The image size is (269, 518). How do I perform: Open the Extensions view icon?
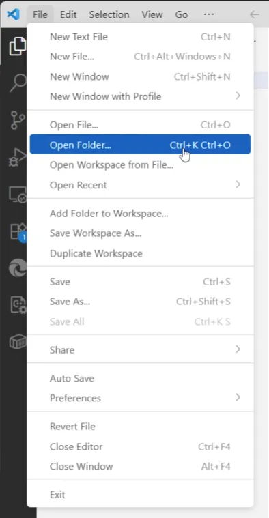(x=18, y=231)
